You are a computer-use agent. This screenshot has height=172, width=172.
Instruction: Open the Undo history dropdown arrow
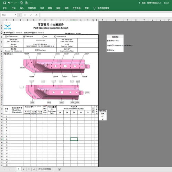tap(12, 3)
